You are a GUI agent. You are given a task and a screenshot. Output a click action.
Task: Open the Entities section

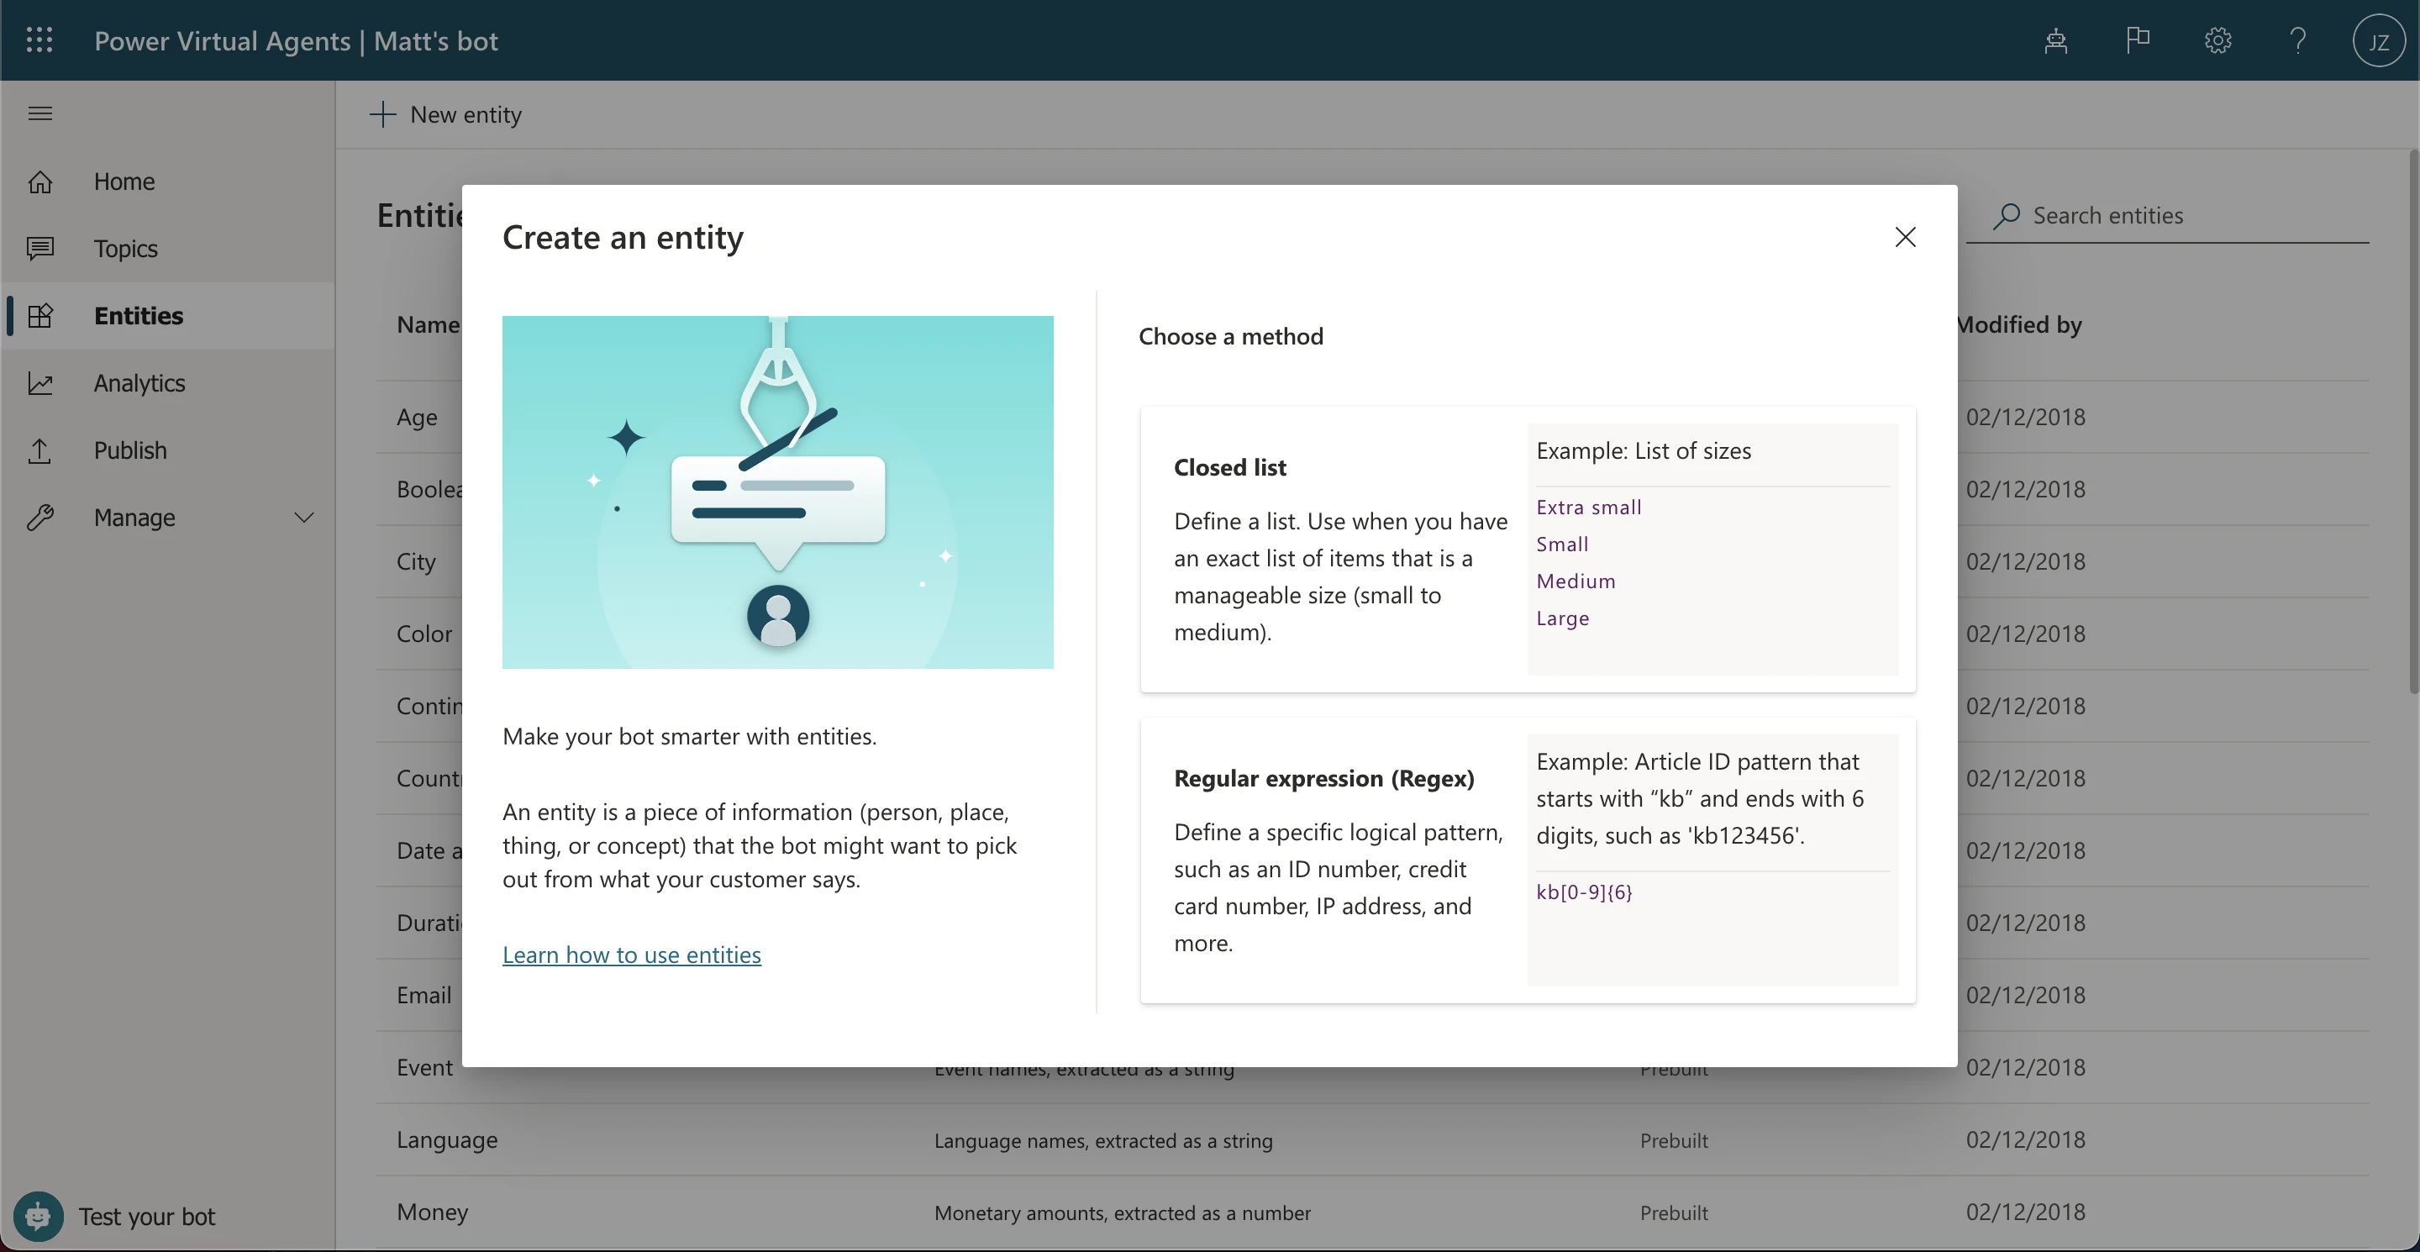coord(138,317)
